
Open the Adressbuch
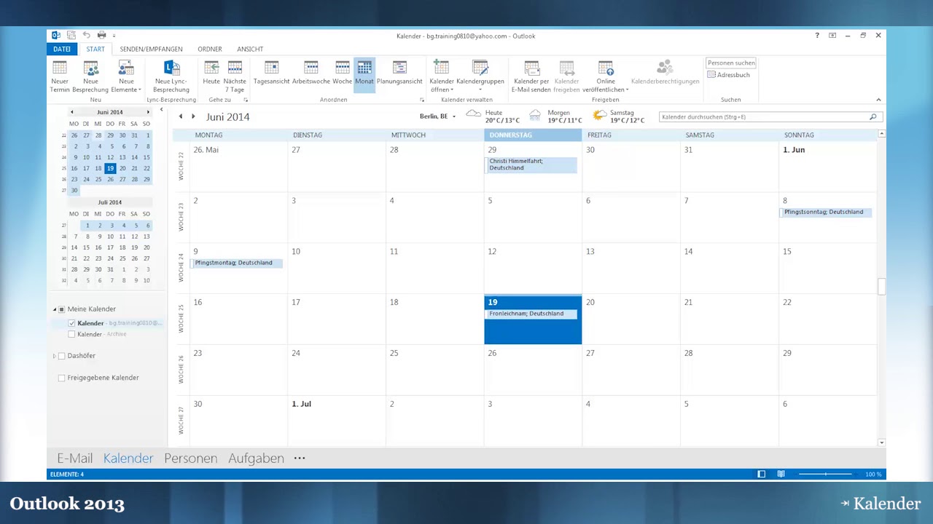click(729, 75)
